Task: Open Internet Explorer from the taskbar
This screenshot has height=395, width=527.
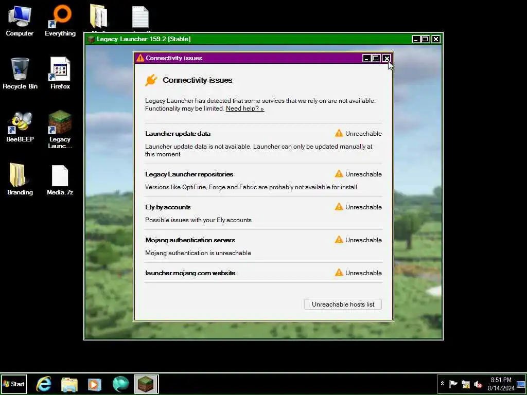Action: (x=44, y=384)
